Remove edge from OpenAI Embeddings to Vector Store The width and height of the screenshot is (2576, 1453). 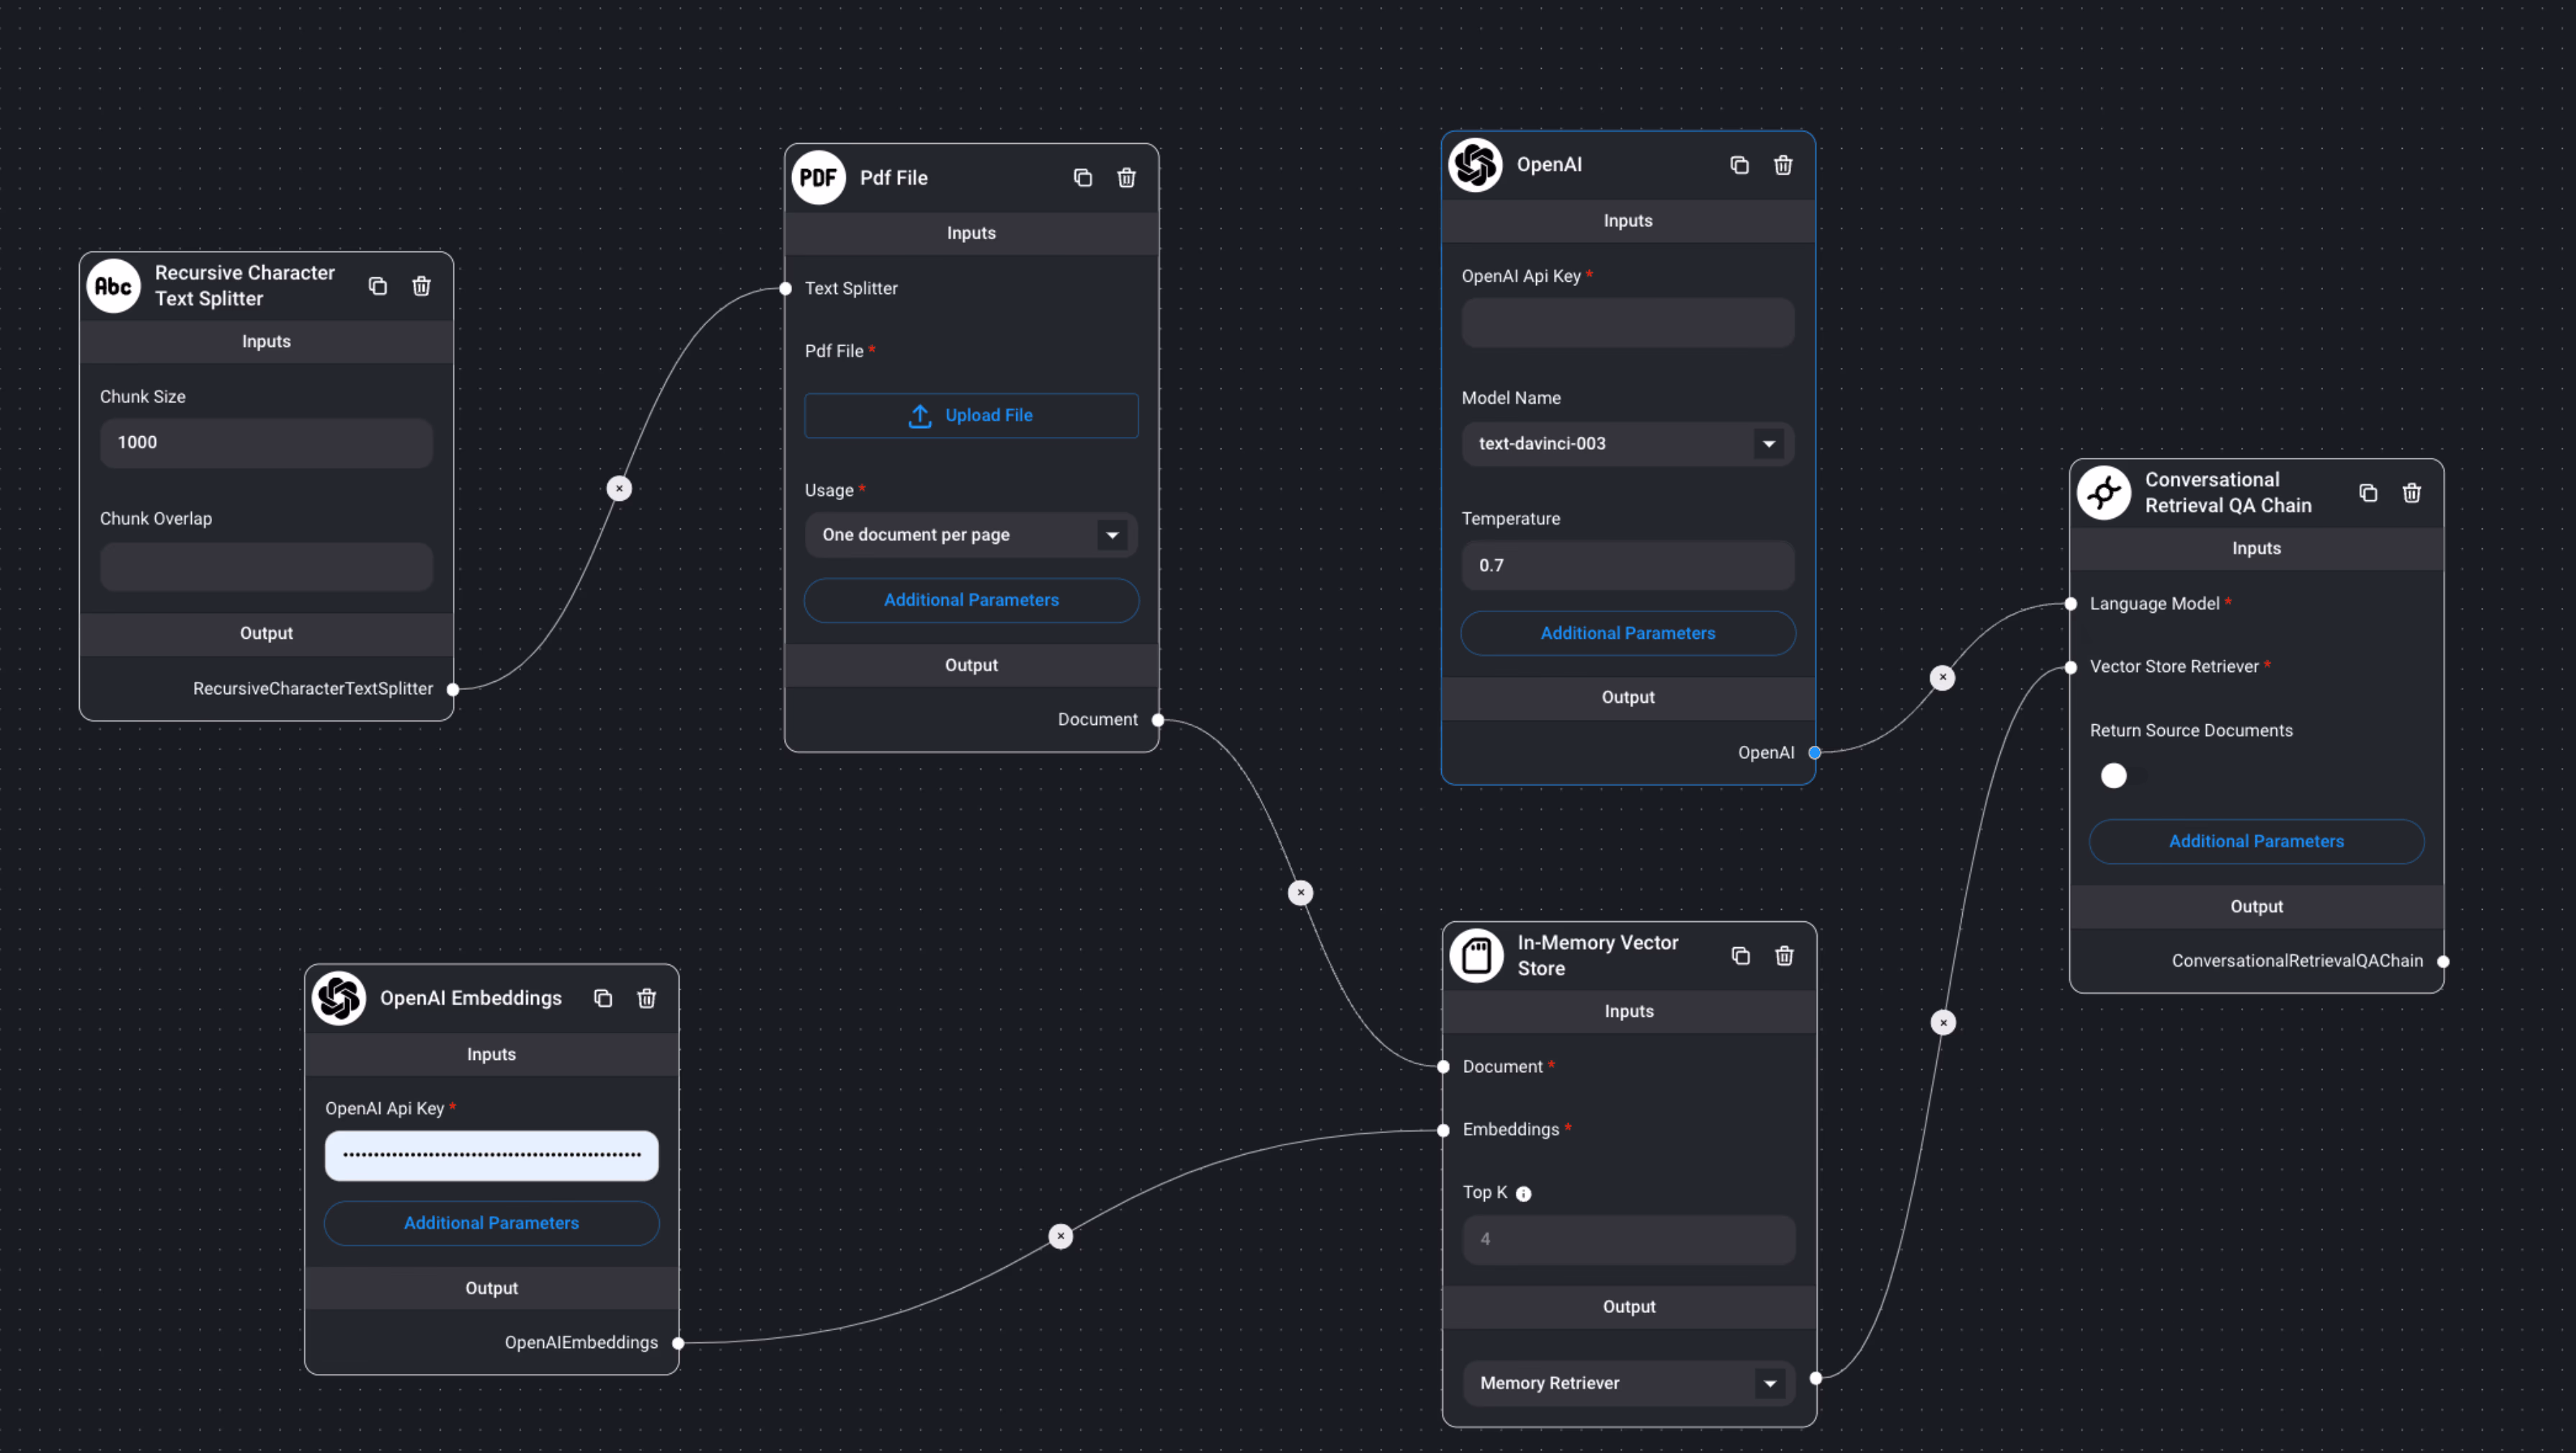tap(1060, 1236)
